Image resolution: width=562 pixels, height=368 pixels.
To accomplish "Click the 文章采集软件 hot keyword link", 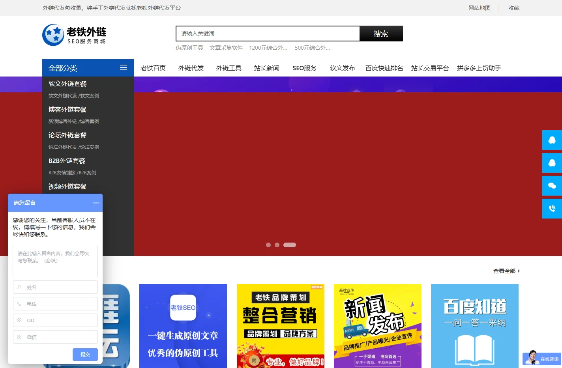I will [x=226, y=48].
